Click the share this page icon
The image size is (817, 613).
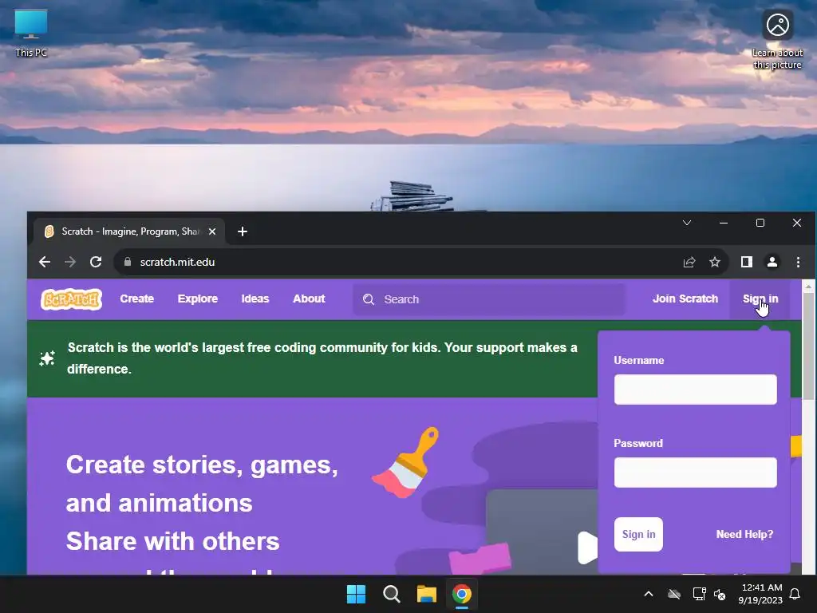coord(689,262)
